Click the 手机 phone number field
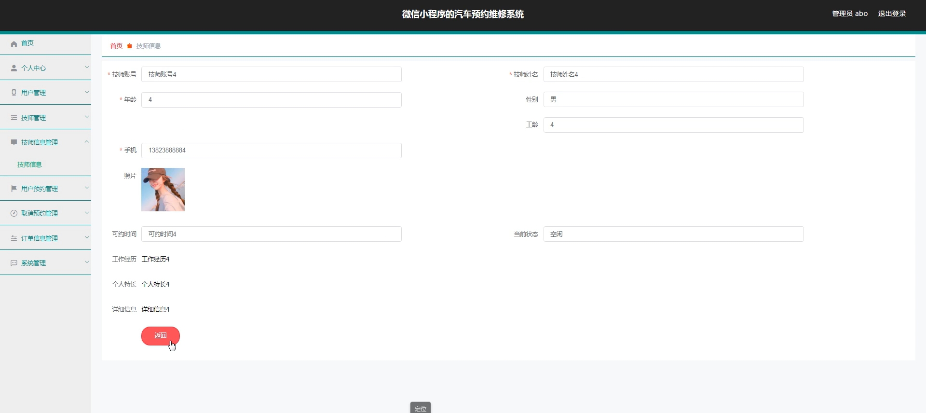Viewport: 926px width, 413px height. tap(271, 151)
